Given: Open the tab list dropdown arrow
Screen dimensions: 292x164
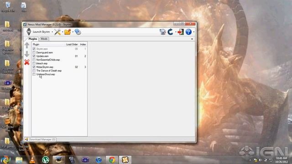Looking at the screenshot, I should 192,39.
